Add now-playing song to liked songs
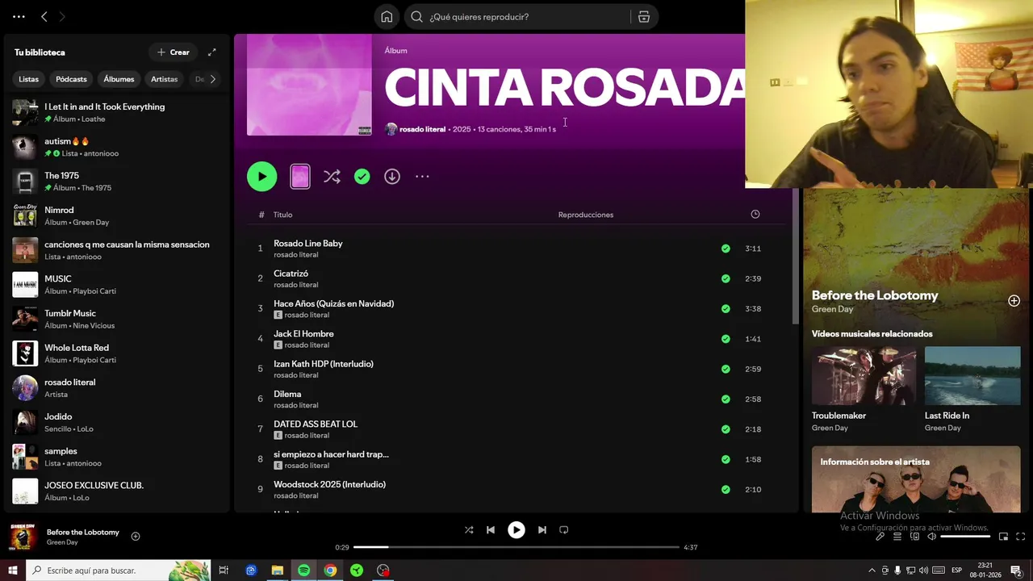The image size is (1033, 581). pos(136,537)
